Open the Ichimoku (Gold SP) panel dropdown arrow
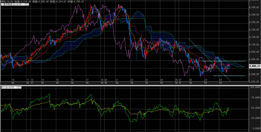The width and height of the screenshot is (261, 132). pos(26,5)
